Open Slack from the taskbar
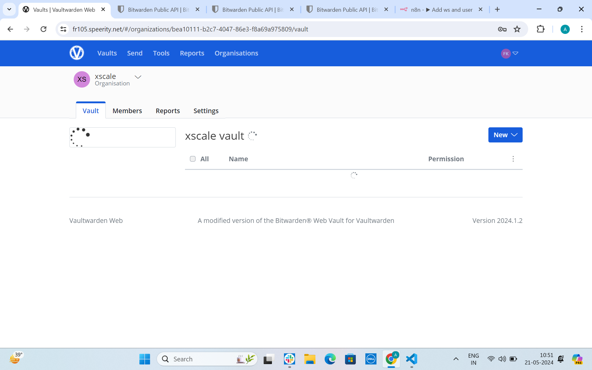 click(x=289, y=359)
